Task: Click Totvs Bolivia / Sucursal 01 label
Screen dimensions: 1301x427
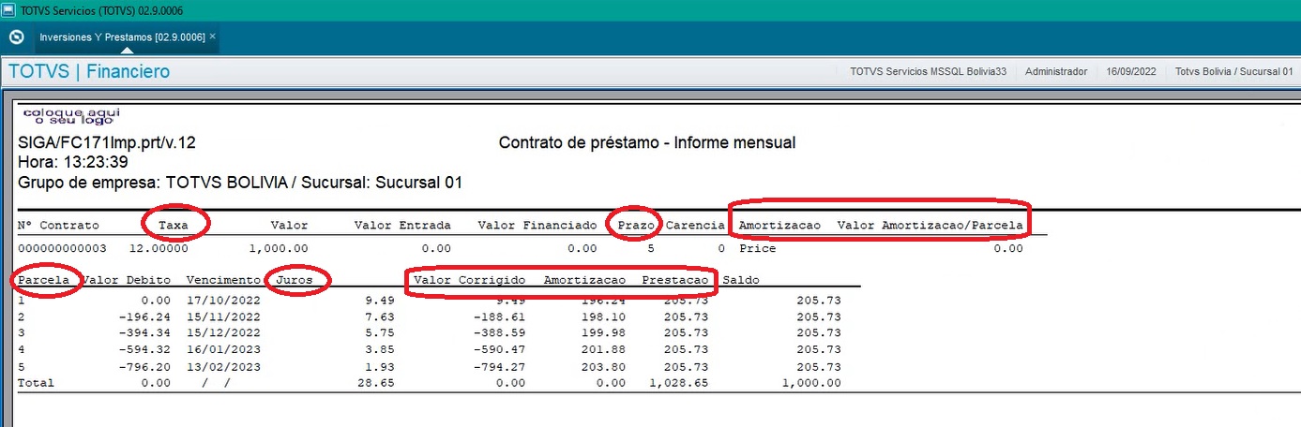Action: coord(1234,71)
